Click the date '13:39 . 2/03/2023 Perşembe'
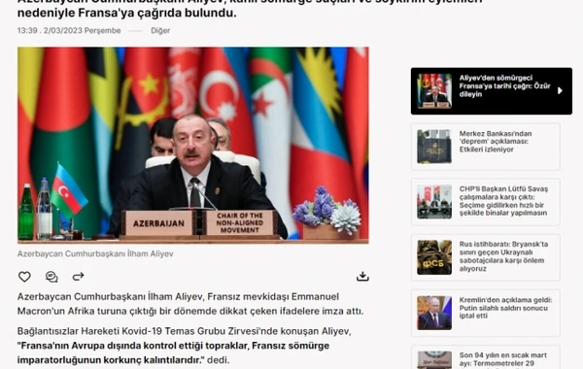Viewport: 583px width, 369px height. click(69, 31)
